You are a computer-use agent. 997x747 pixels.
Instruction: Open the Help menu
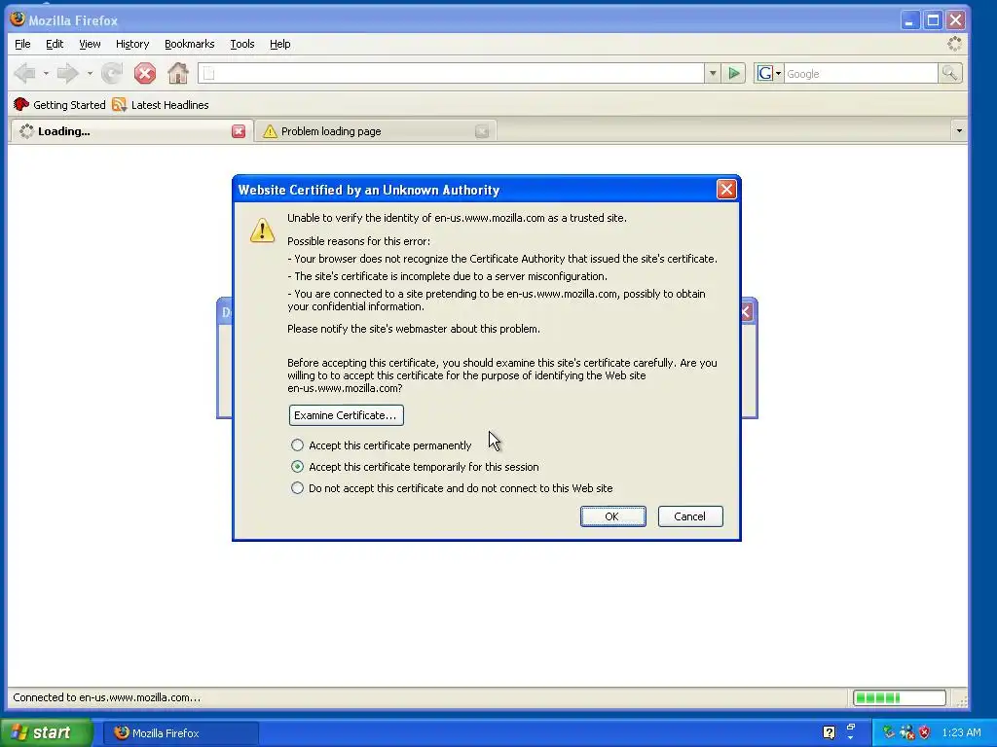coord(279,44)
